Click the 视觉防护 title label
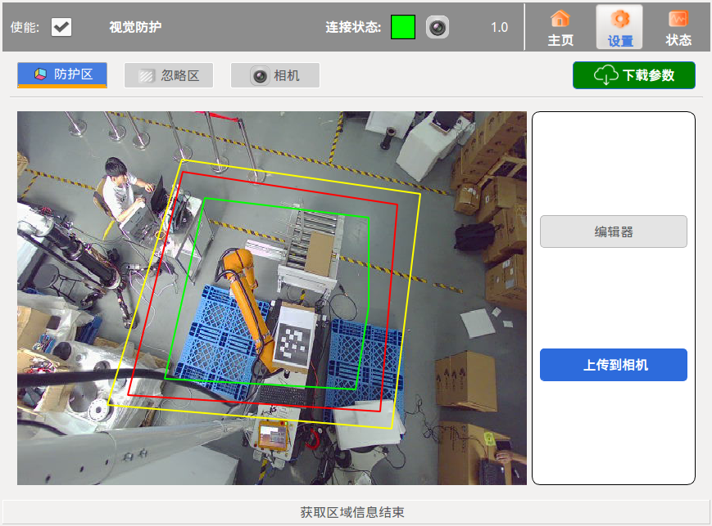 click(135, 27)
